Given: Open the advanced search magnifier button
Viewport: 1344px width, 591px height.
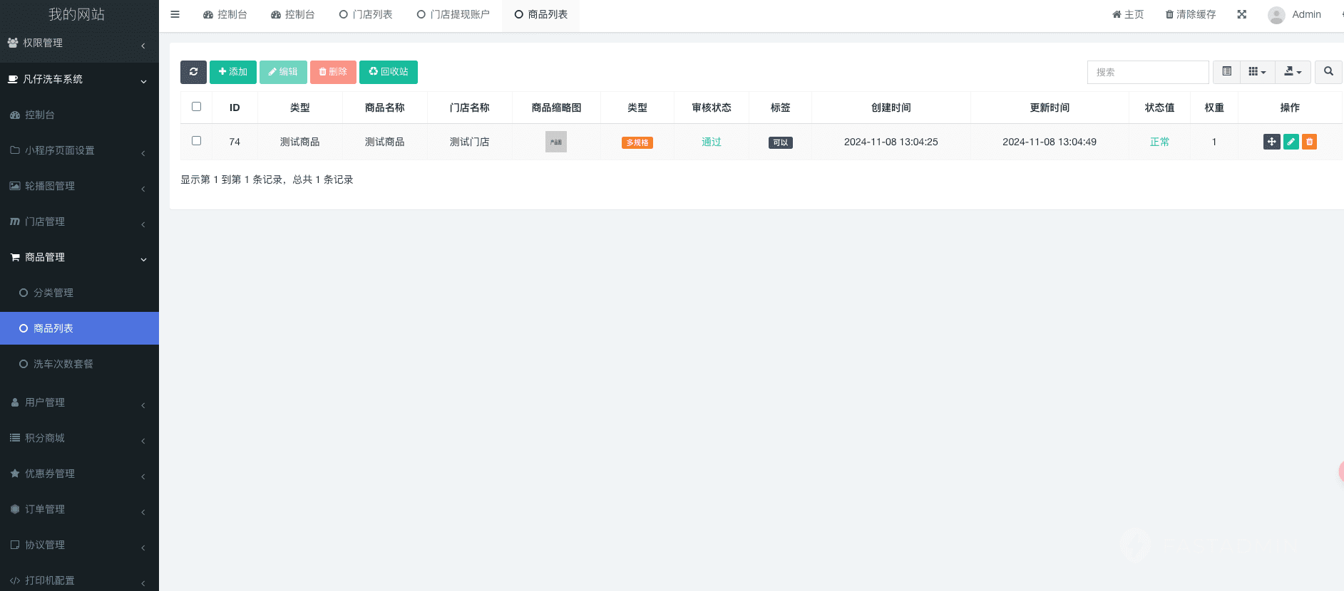Looking at the screenshot, I should [x=1328, y=72].
